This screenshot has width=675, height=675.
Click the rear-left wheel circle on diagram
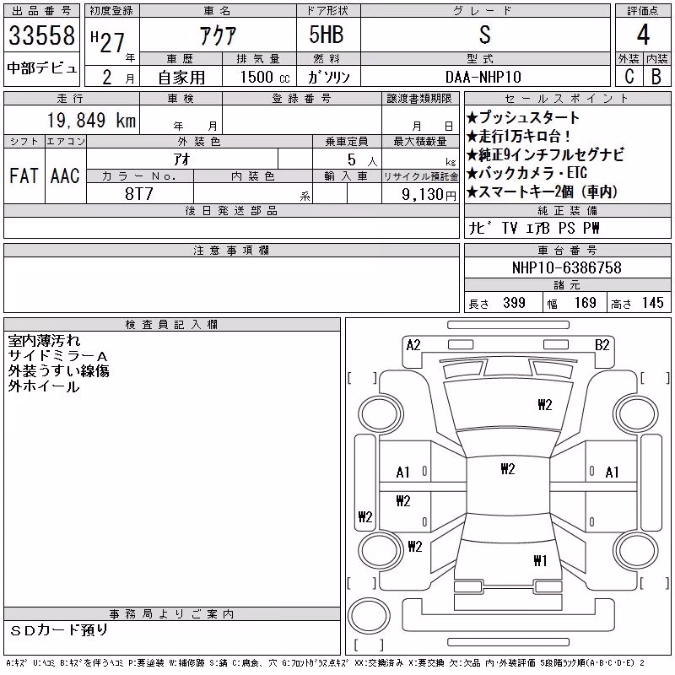tap(381, 550)
